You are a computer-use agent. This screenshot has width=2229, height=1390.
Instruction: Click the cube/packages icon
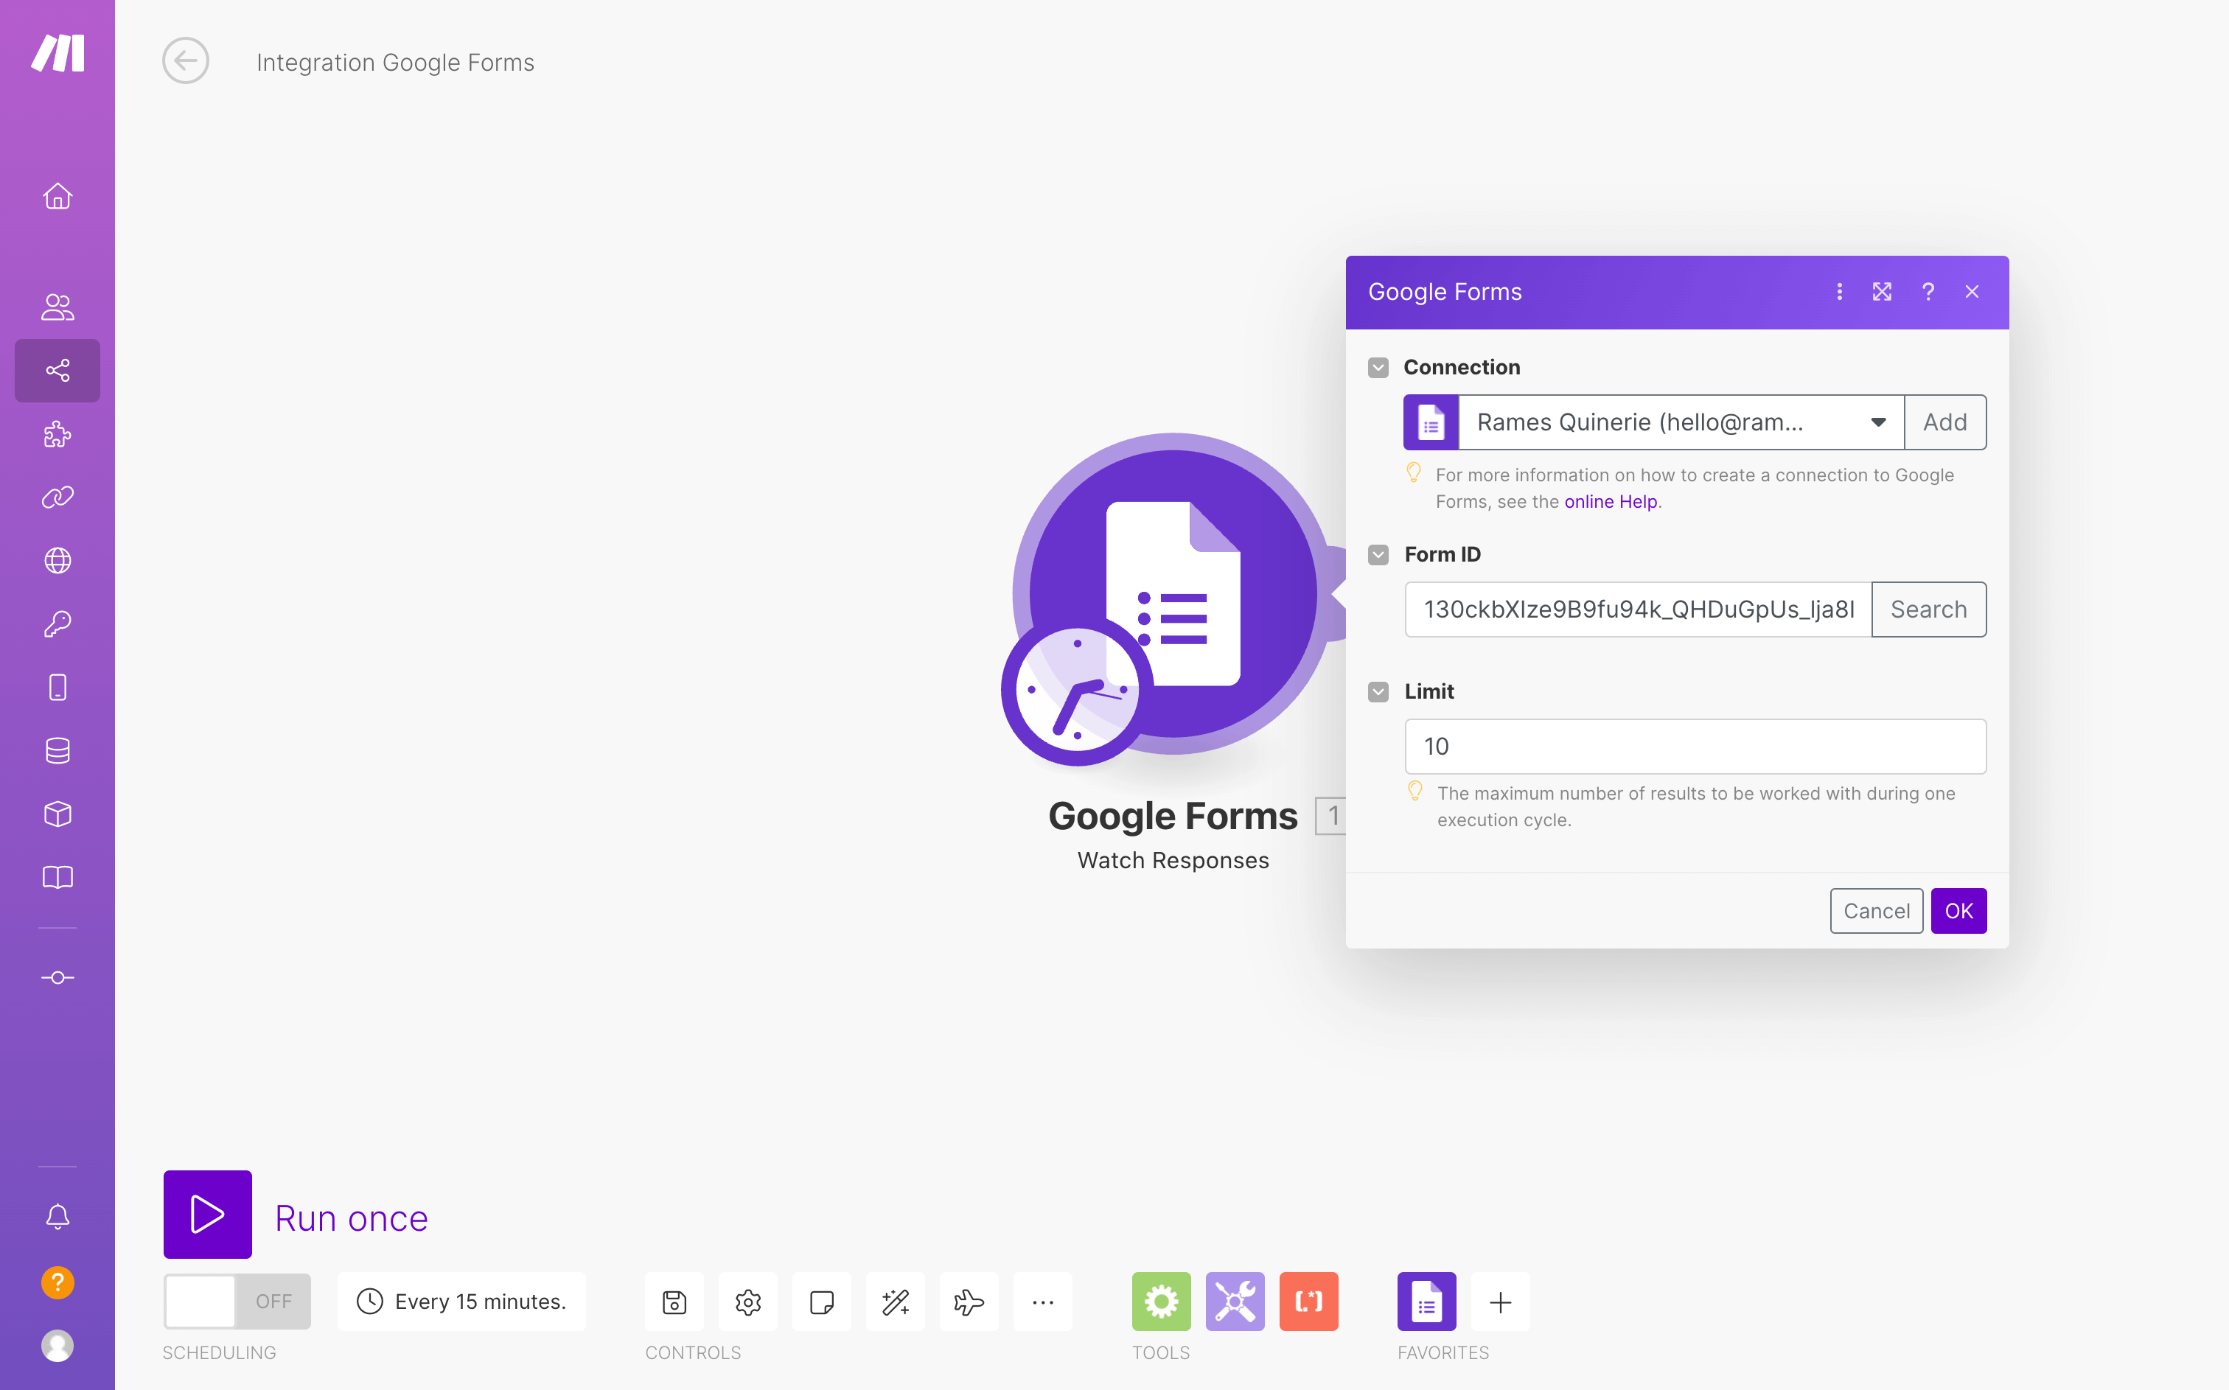click(57, 814)
